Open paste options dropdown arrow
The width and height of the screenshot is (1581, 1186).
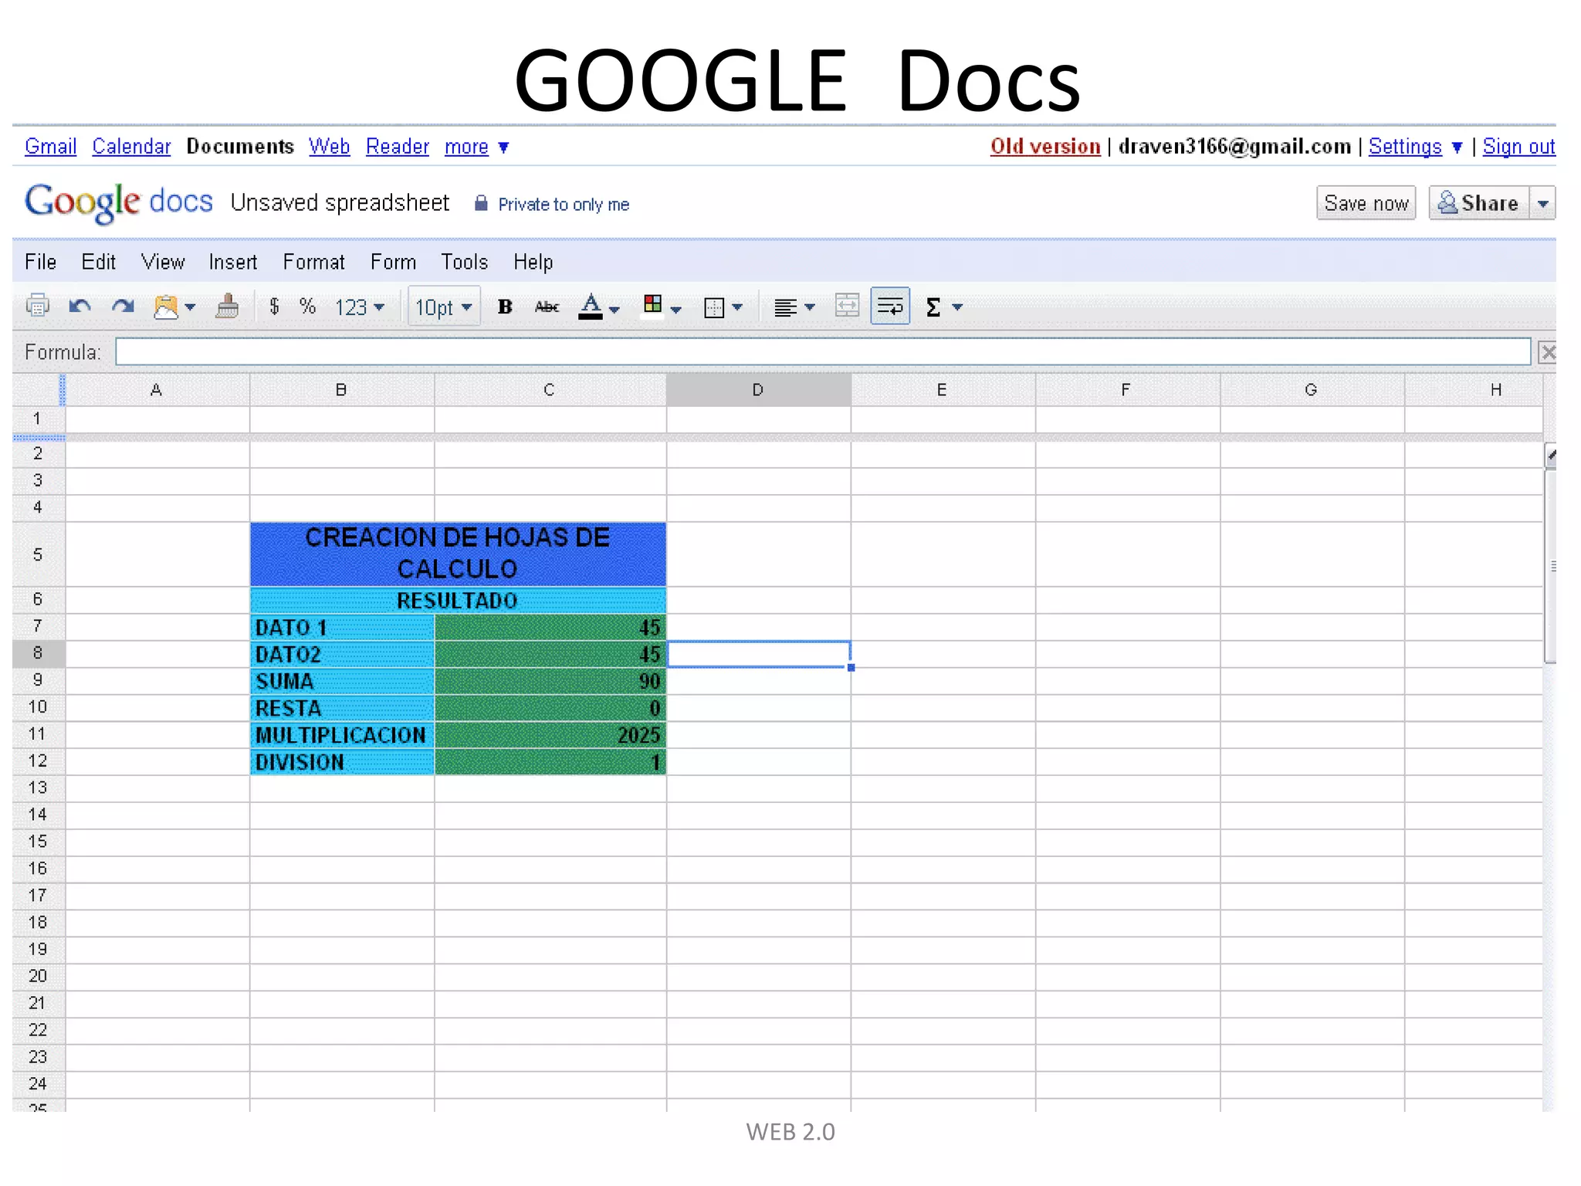[190, 307]
